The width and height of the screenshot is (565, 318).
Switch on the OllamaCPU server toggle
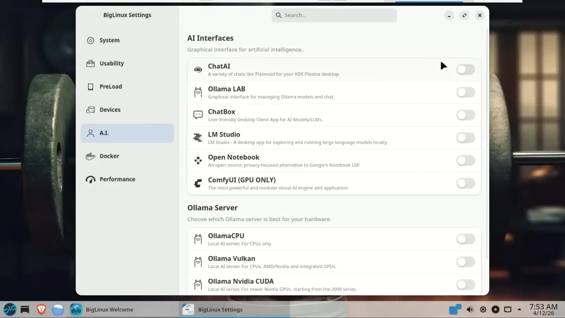point(465,239)
